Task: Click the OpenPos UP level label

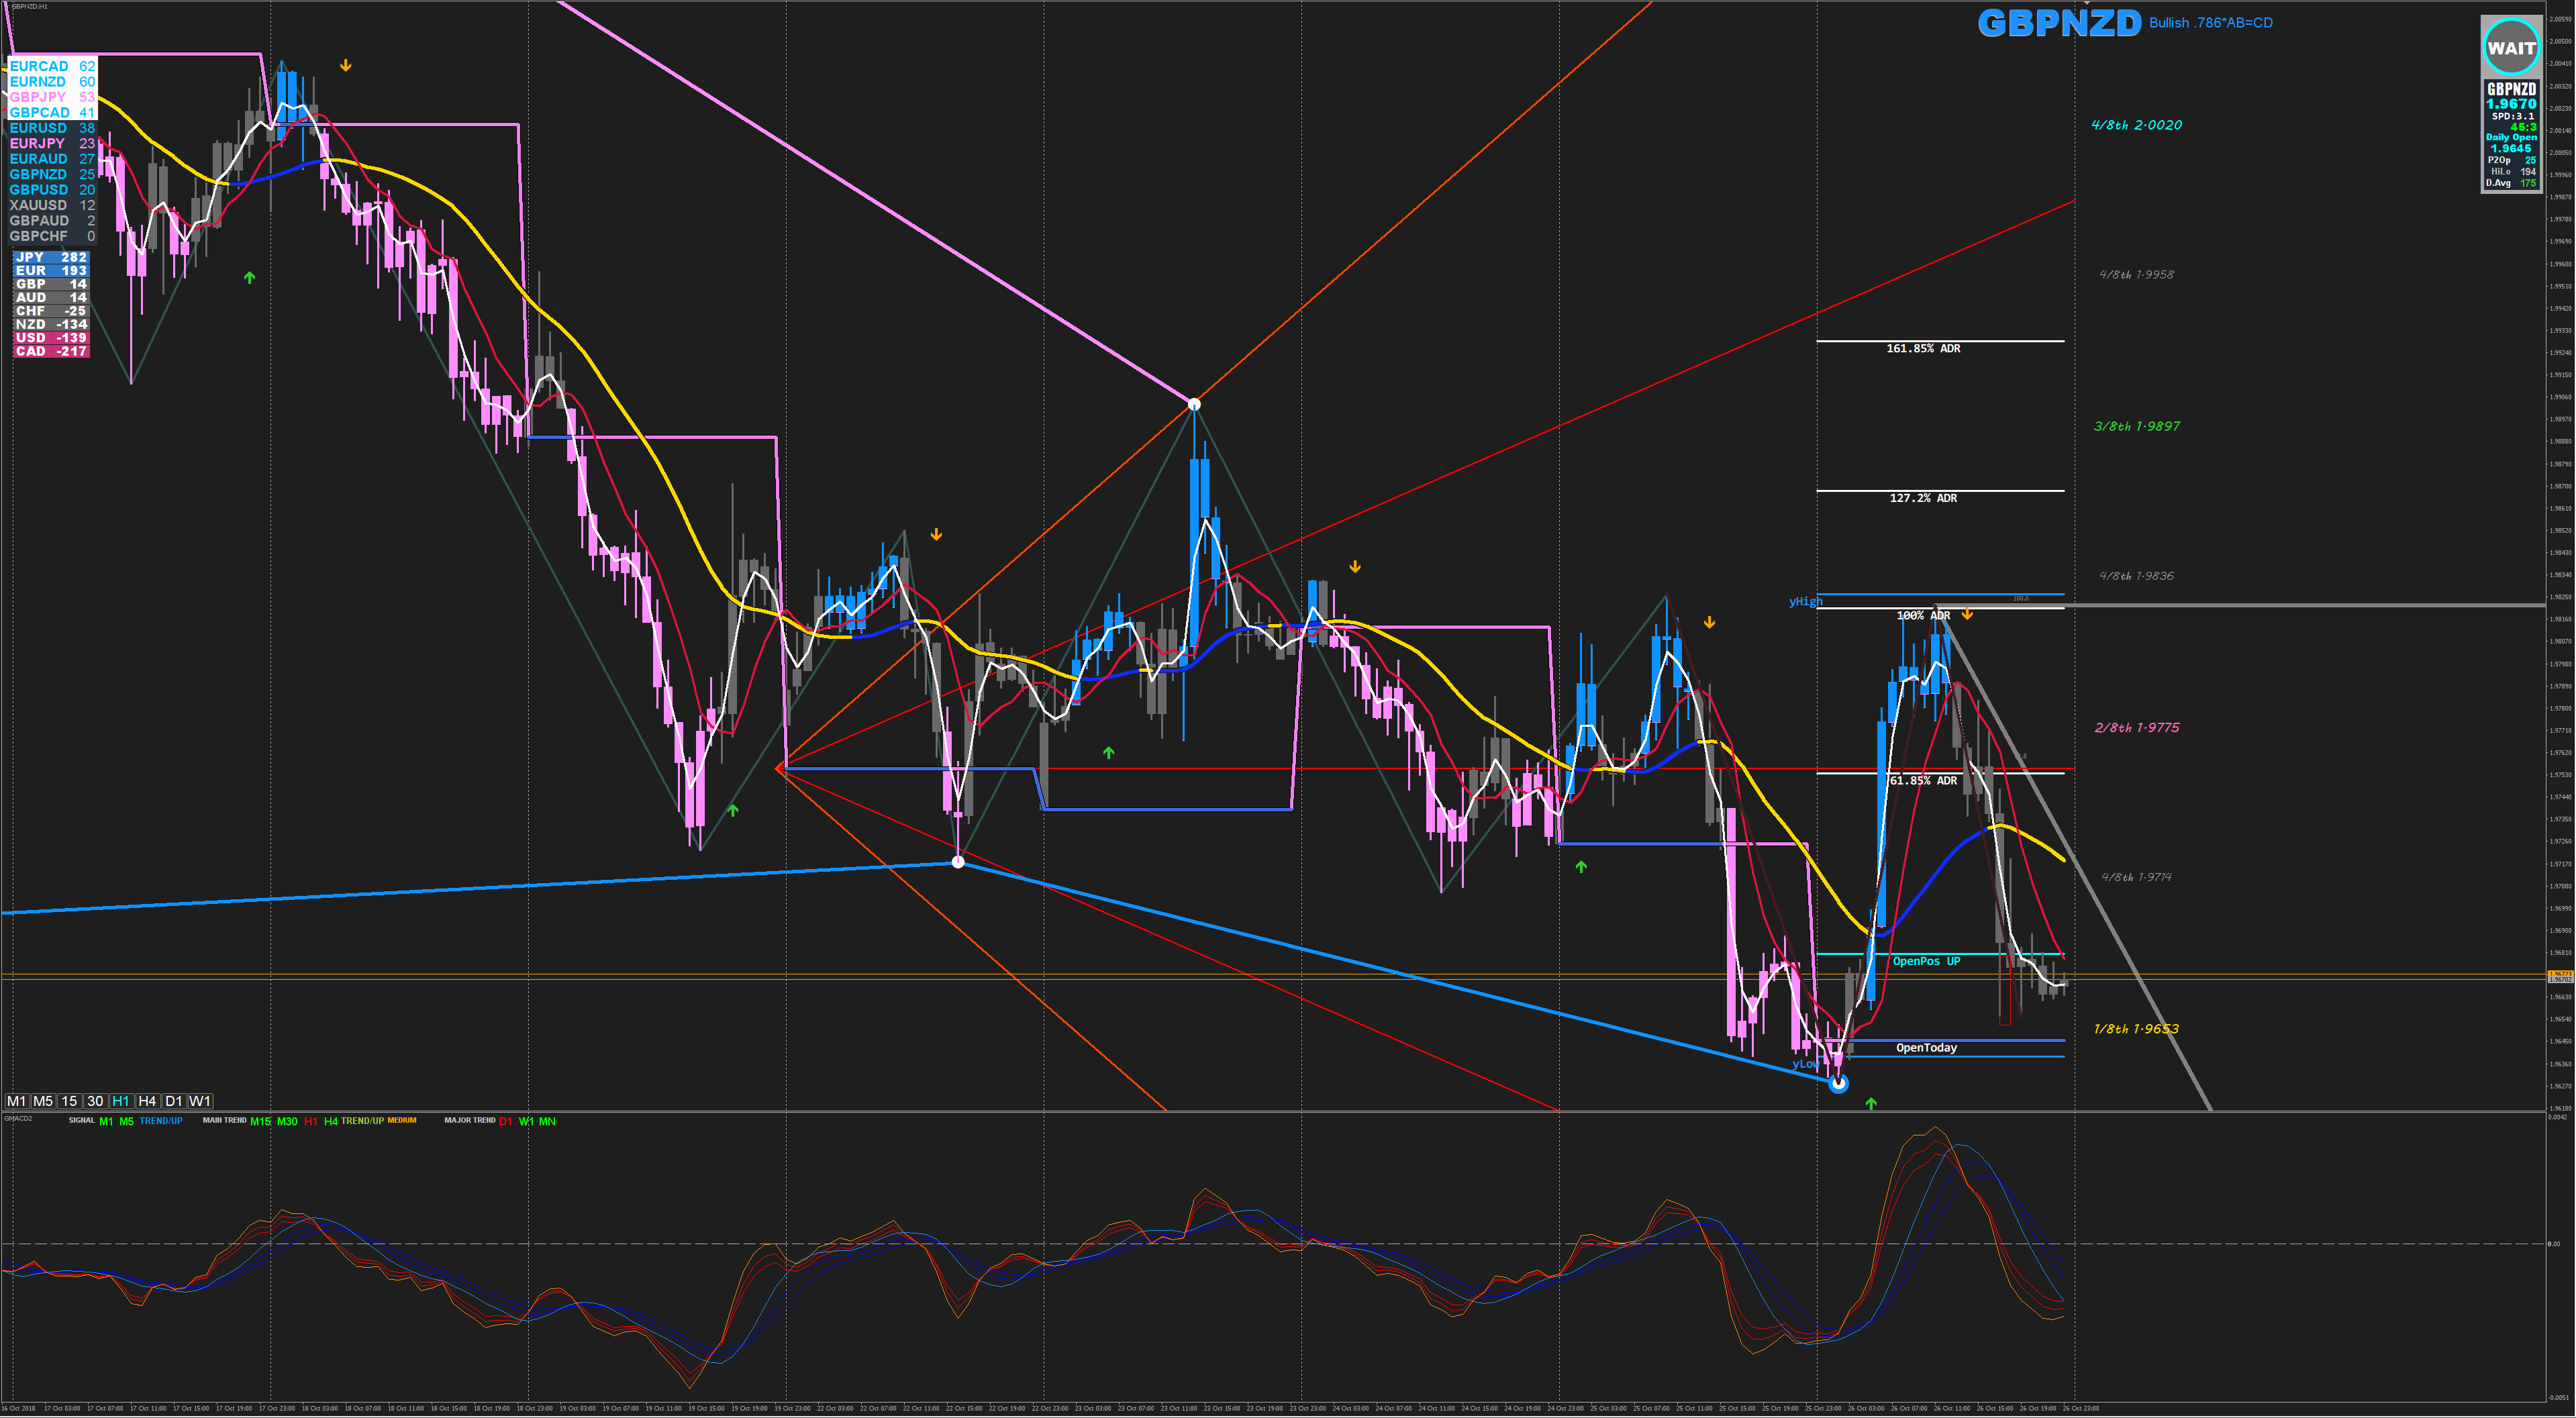Action: [x=1926, y=961]
